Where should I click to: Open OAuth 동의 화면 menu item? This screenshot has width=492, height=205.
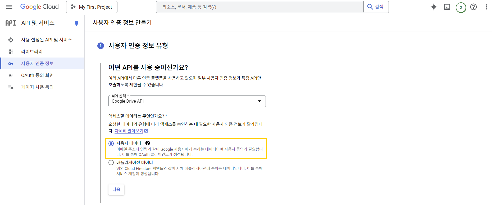click(x=42, y=75)
